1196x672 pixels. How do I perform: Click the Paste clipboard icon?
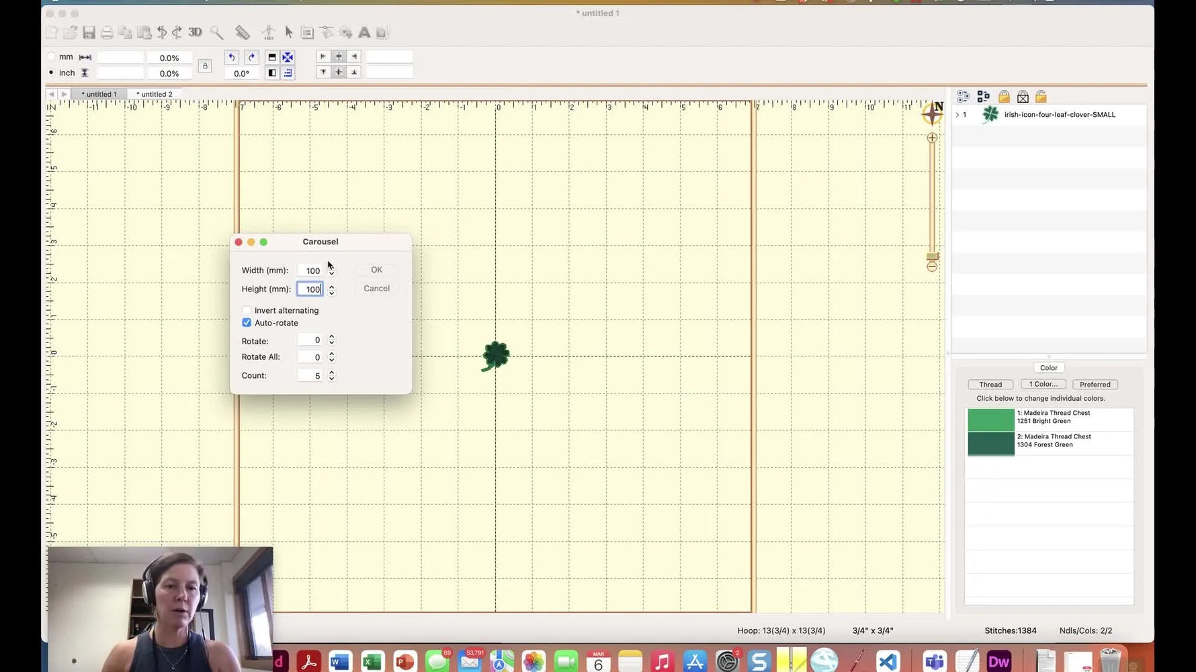144,32
